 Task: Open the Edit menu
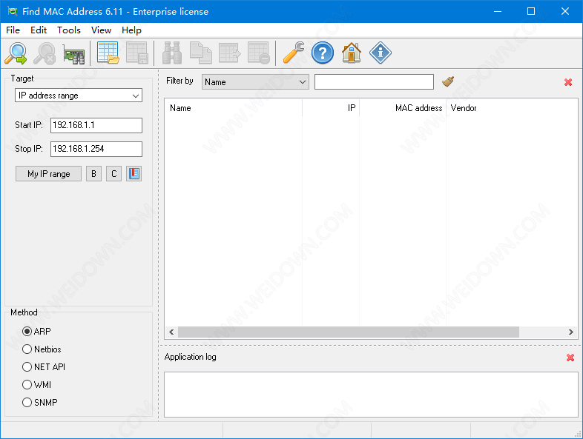click(x=39, y=30)
